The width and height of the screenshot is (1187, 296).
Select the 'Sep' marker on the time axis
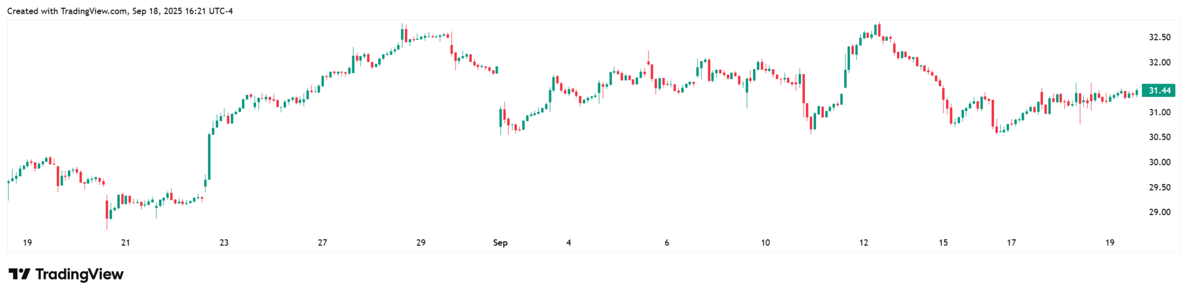pyautogui.click(x=500, y=243)
